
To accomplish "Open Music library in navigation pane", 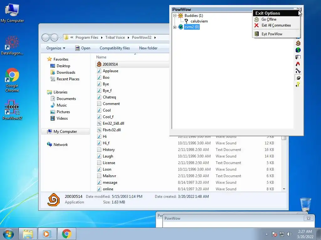I will (61, 105).
